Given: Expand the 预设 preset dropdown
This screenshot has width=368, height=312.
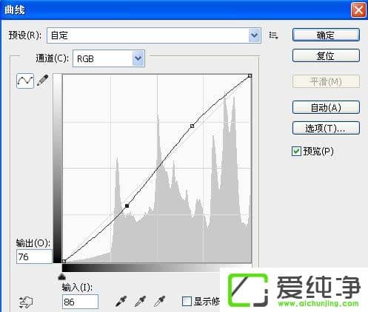Looking at the screenshot, I should [x=255, y=35].
